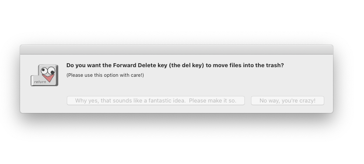Click the red tongue on the mascot icon

pos(48,78)
